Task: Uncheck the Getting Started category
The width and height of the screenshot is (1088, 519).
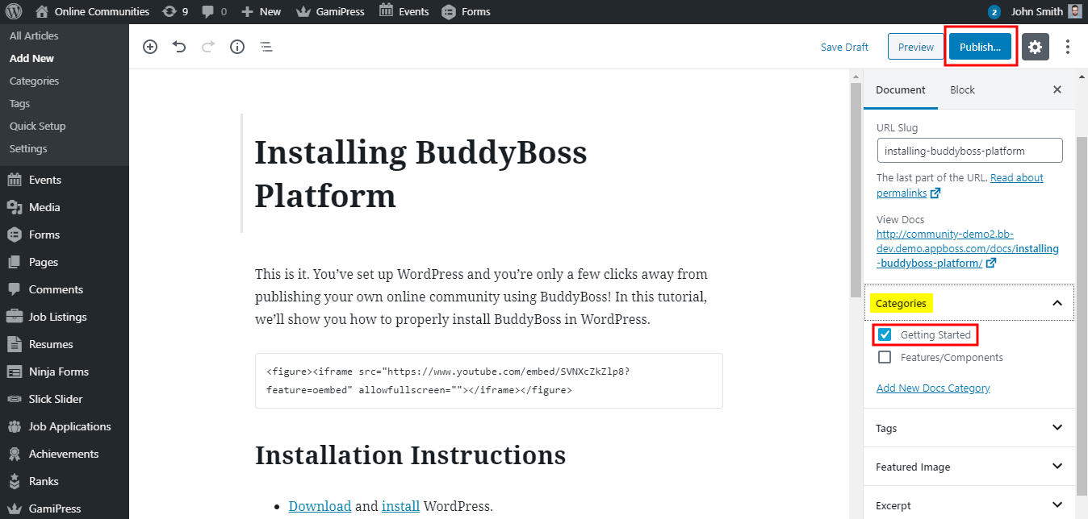Action: (x=885, y=334)
